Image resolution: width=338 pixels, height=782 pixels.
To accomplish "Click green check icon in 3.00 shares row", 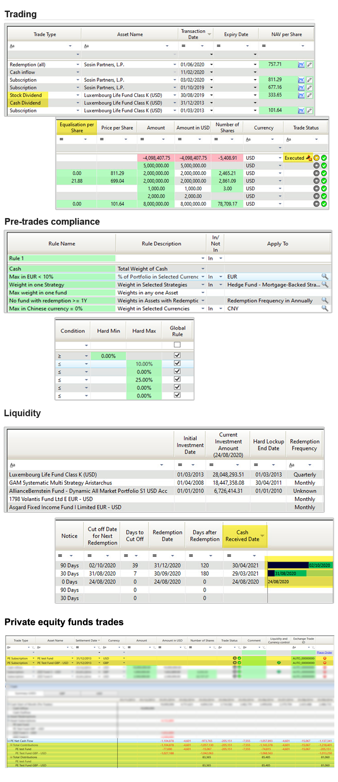I will pyautogui.click(x=324, y=189).
